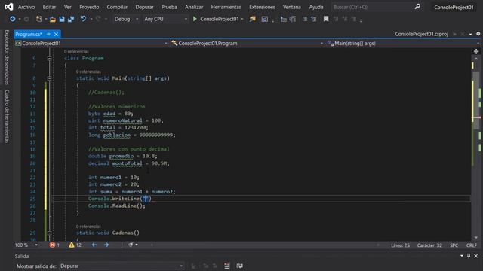Click the red error count indicator
The image size is (483, 271).
[x=54, y=245]
